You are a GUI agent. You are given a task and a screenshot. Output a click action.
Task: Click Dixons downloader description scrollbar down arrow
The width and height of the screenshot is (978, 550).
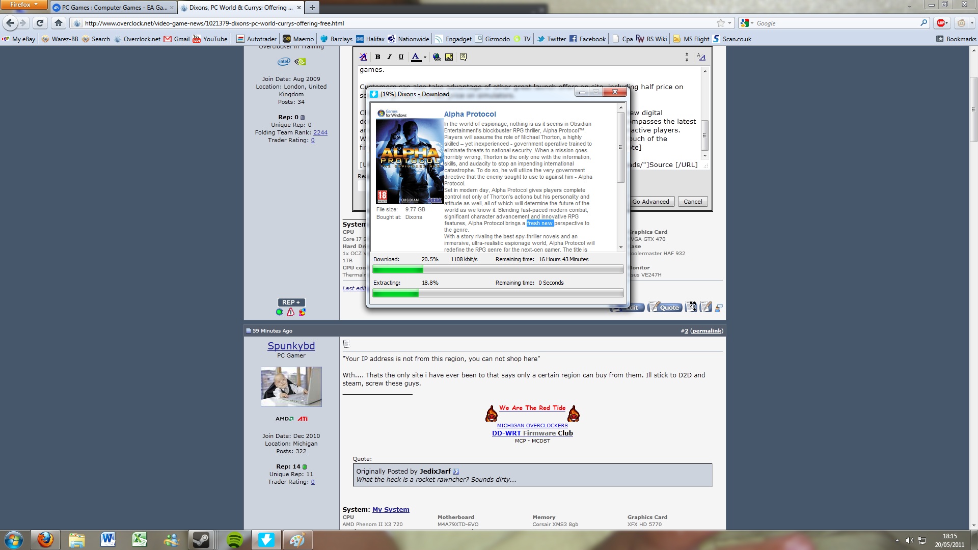tap(620, 247)
